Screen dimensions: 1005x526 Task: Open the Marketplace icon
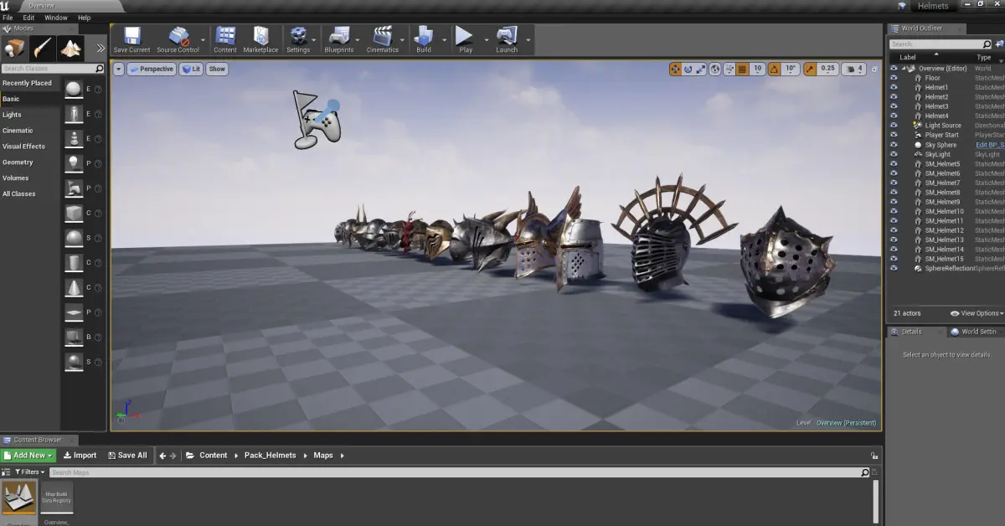(260, 39)
